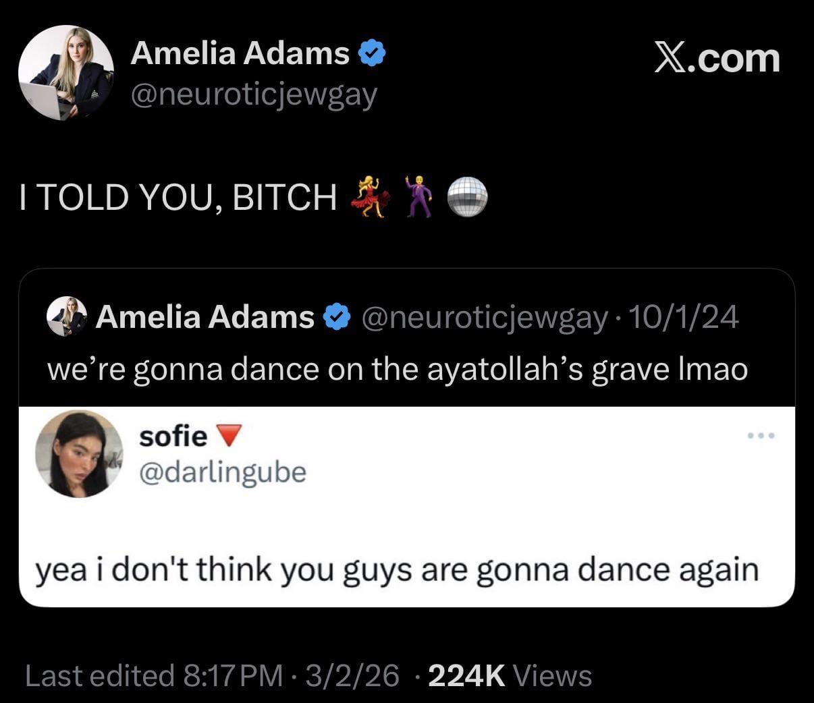Click the 224K Views count
Screen dimensions: 814x703
(510, 675)
